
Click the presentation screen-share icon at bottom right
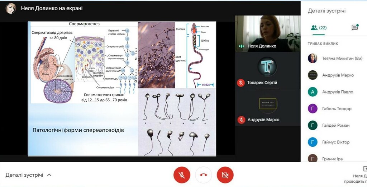tap(364, 168)
